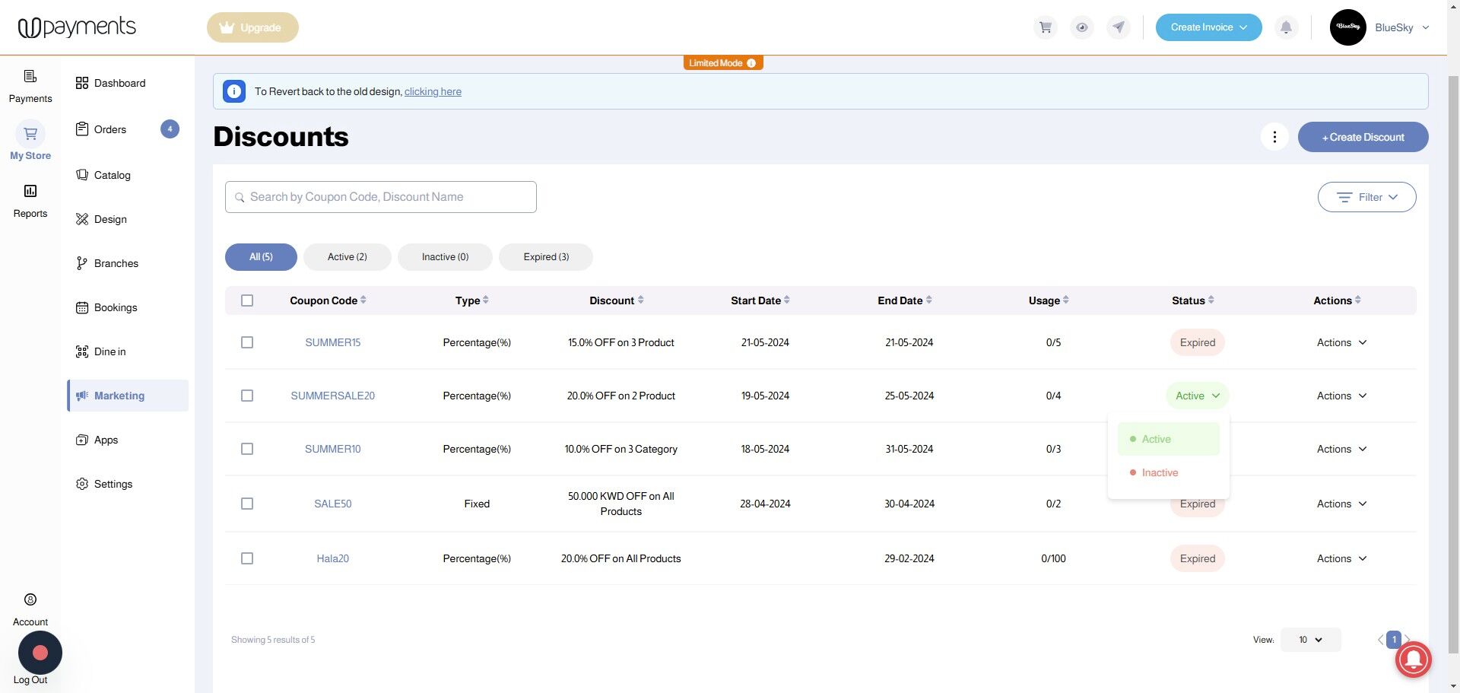Click the Create Discount button
Viewport: 1460px width, 693px height.
tap(1363, 137)
